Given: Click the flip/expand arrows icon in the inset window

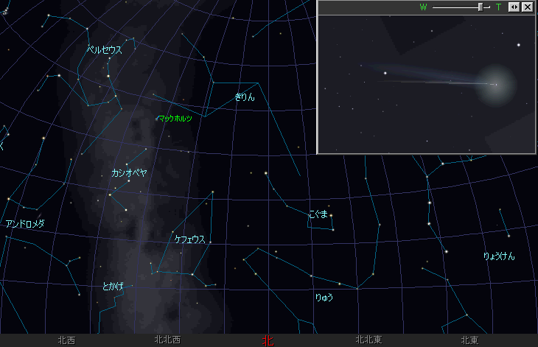Looking at the screenshot, I should (x=514, y=7).
